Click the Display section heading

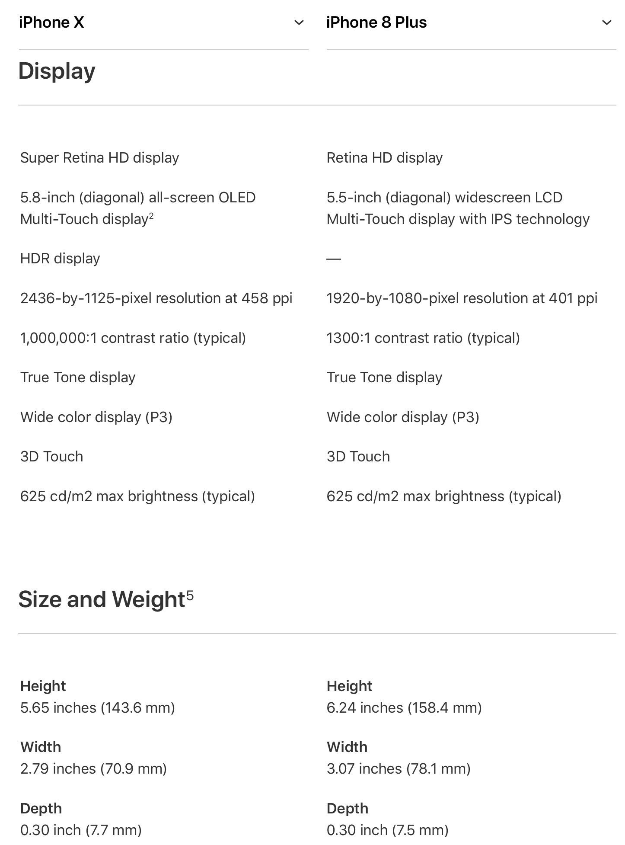(57, 71)
